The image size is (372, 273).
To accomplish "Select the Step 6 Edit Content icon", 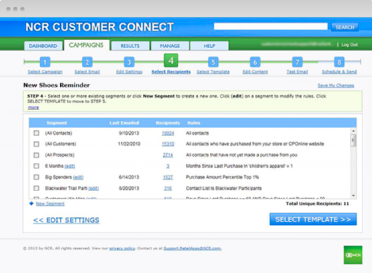I will point(255,61).
